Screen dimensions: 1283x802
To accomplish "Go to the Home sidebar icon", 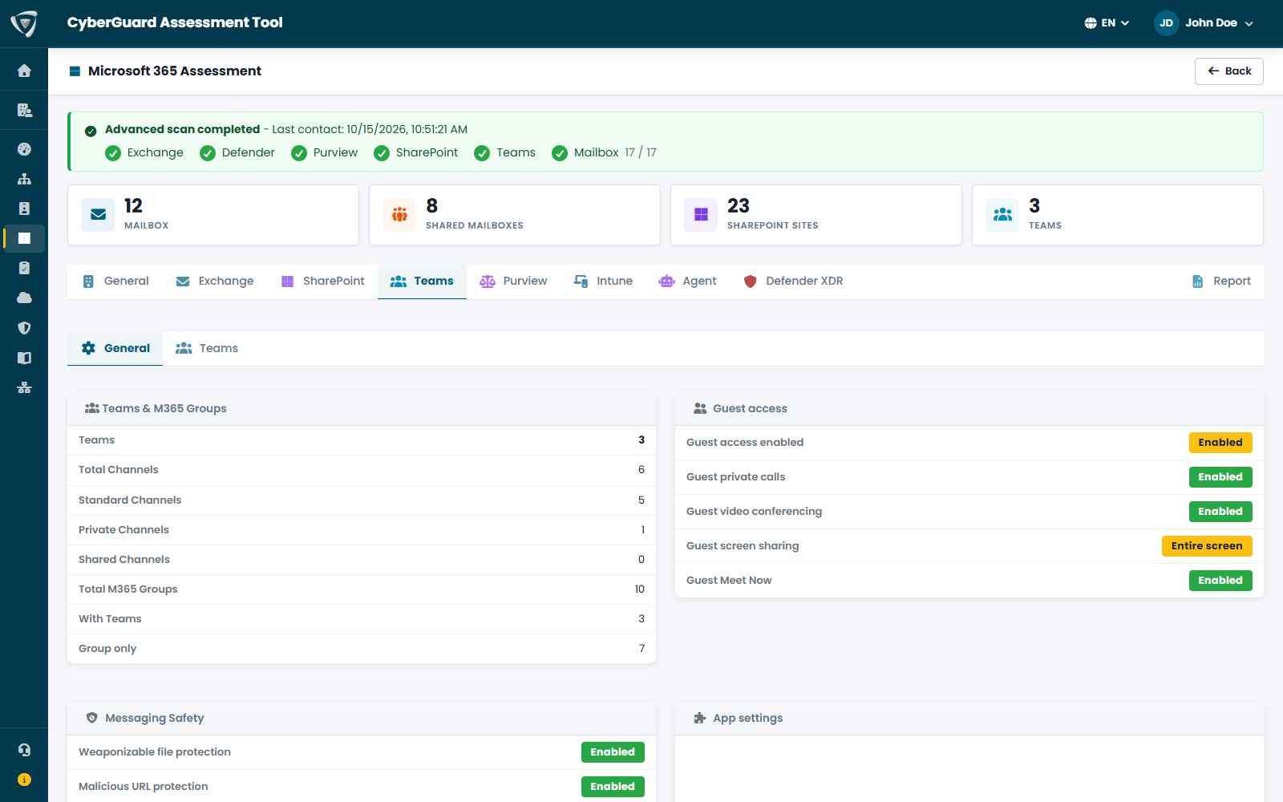I will pos(24,71).
